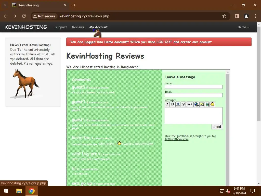261x196 pixels.
Task: Click the 'guest1' comment author
Action: [x=78, y=120]
